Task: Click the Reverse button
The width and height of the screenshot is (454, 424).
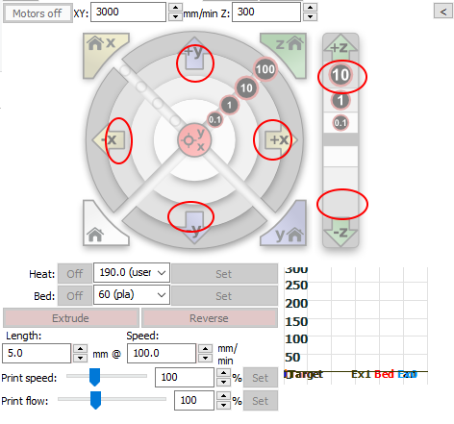Action: [x=210, y=318]
